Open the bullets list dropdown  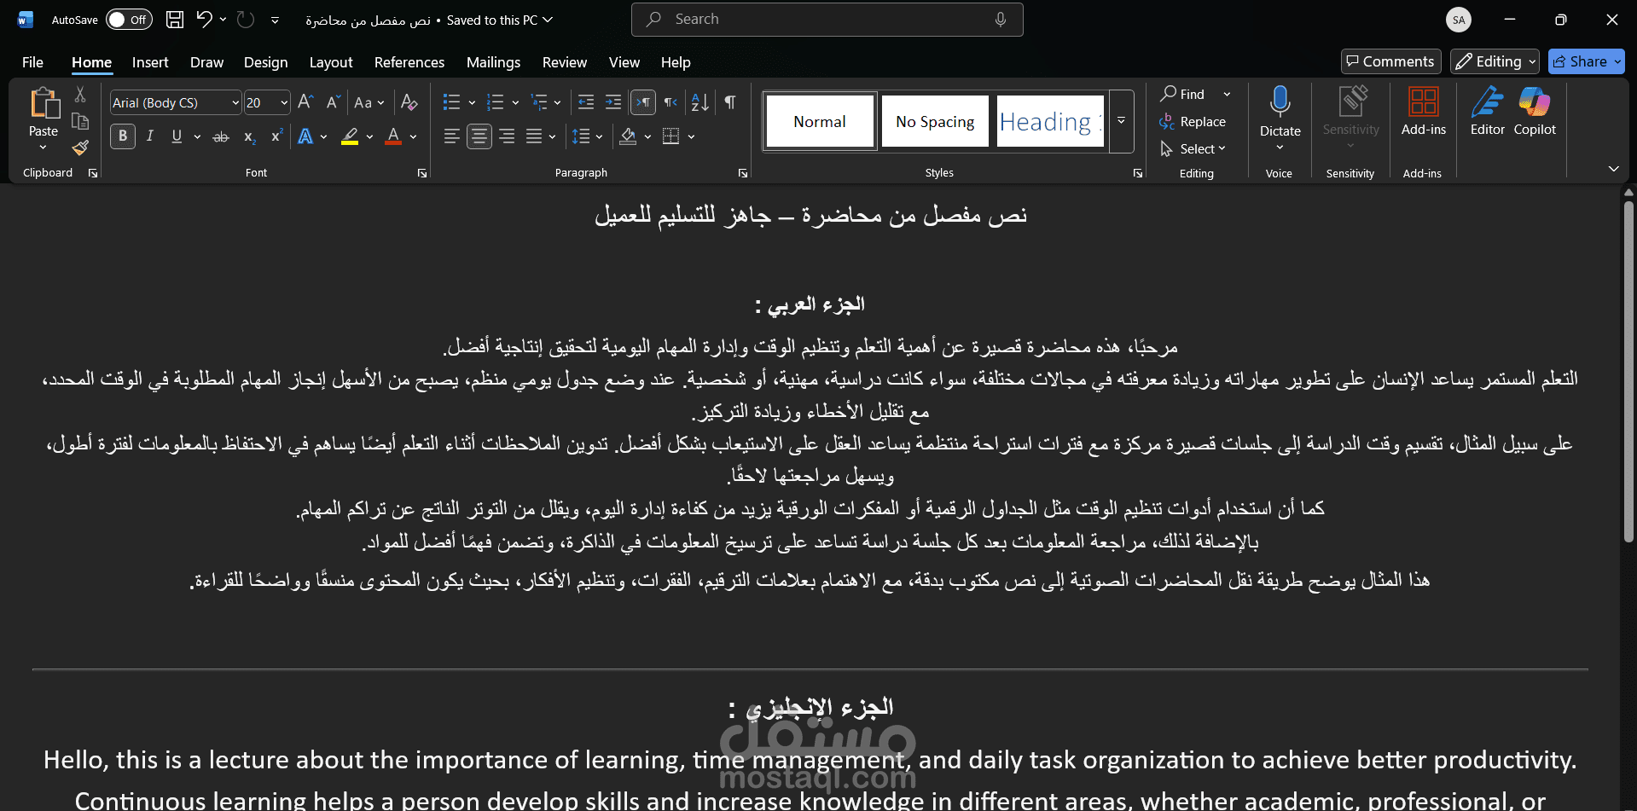coord(472,102)
